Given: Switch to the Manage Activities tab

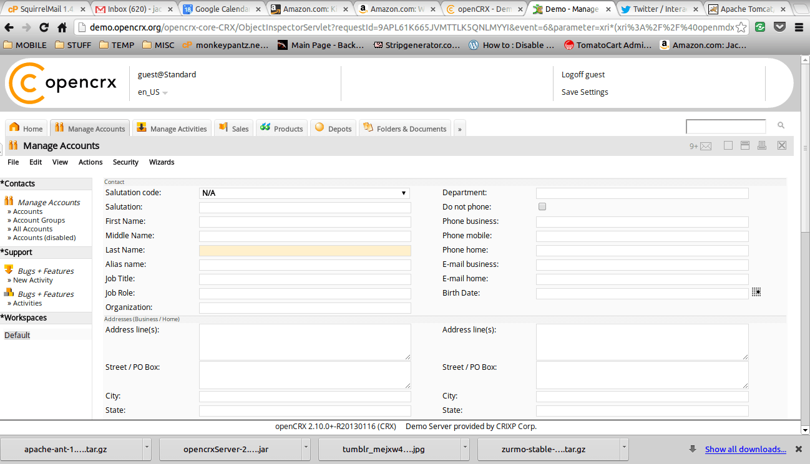Looking at the screenshot, I should pyautogui.click(x=172, y=128).
